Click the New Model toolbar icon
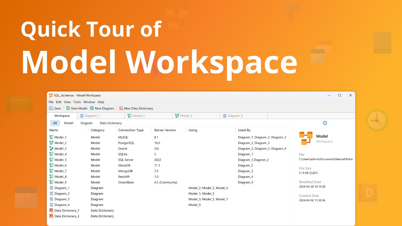This screenshot has height=226, width=402. coord(68,108)
